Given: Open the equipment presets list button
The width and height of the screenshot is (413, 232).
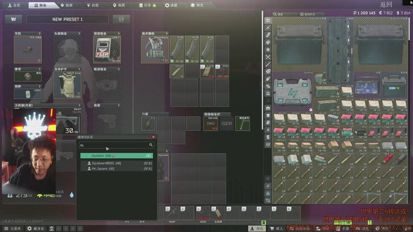Looking at the screenshot, I should [13, 19].
